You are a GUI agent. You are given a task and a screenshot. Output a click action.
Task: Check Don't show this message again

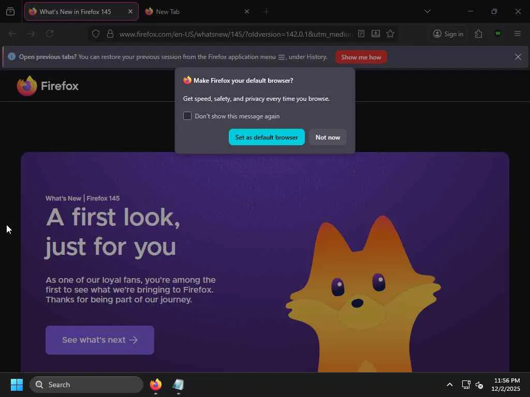pos(187,116)
